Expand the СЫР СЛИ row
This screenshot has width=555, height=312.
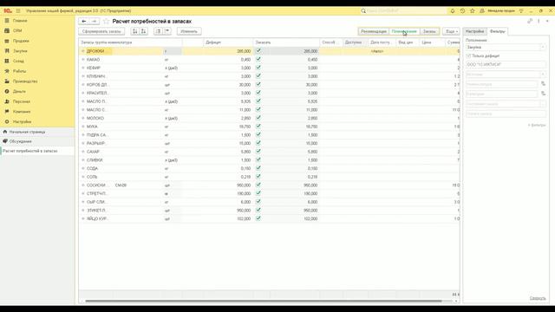[83, 202]
